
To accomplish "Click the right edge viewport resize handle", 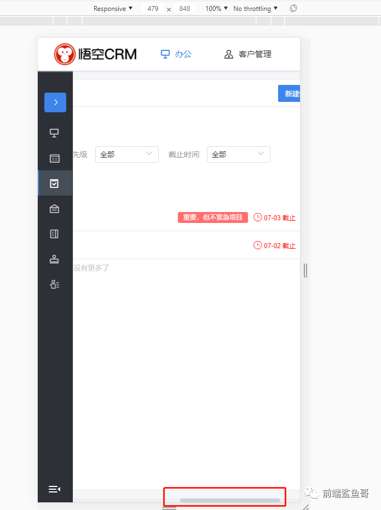I will (x=305, y=271).
